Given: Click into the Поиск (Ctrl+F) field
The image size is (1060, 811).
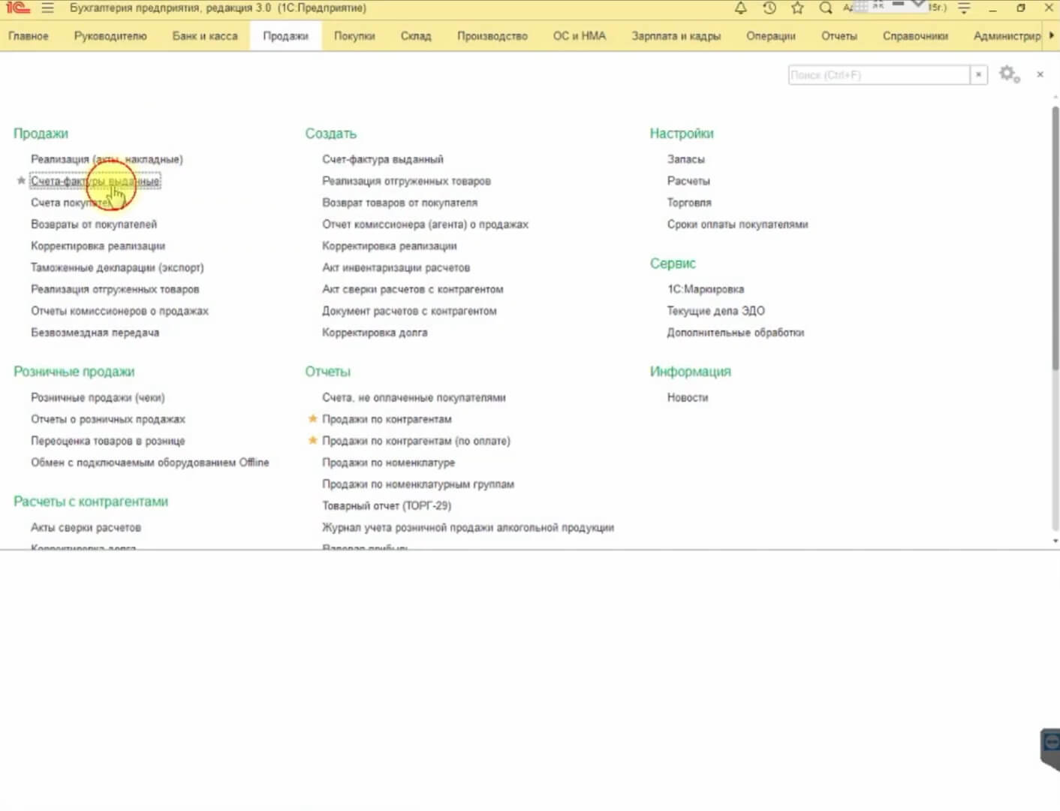Looking at the screenshot, I should 879,75.
